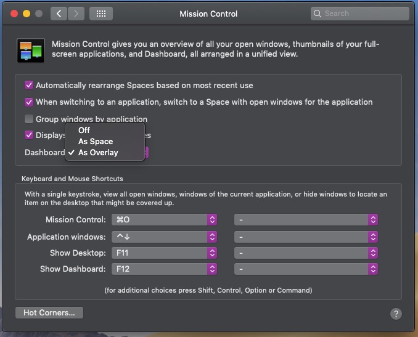Click the Show Desktop: label
418x337 pixels.
[x=78, y=253]
